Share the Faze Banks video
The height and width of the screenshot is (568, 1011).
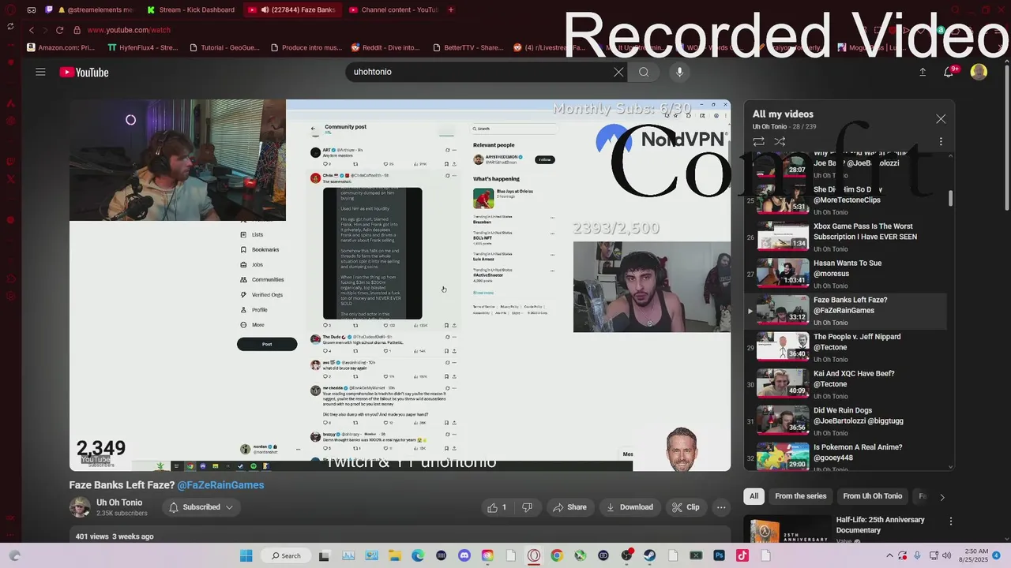click(x=569, y=507)
